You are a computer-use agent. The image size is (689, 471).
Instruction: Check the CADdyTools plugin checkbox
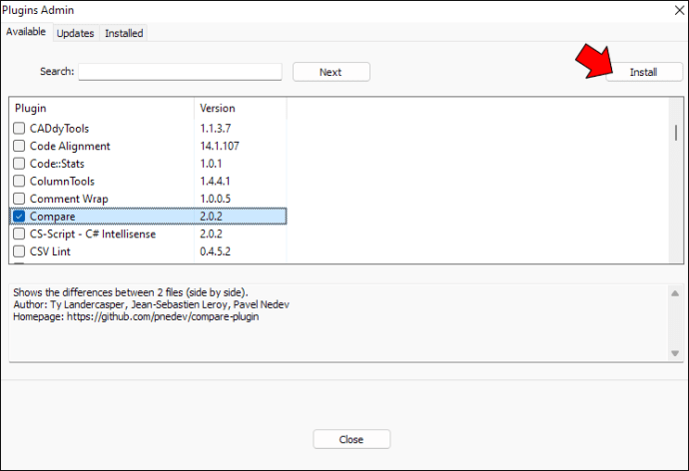pos(19,128)
